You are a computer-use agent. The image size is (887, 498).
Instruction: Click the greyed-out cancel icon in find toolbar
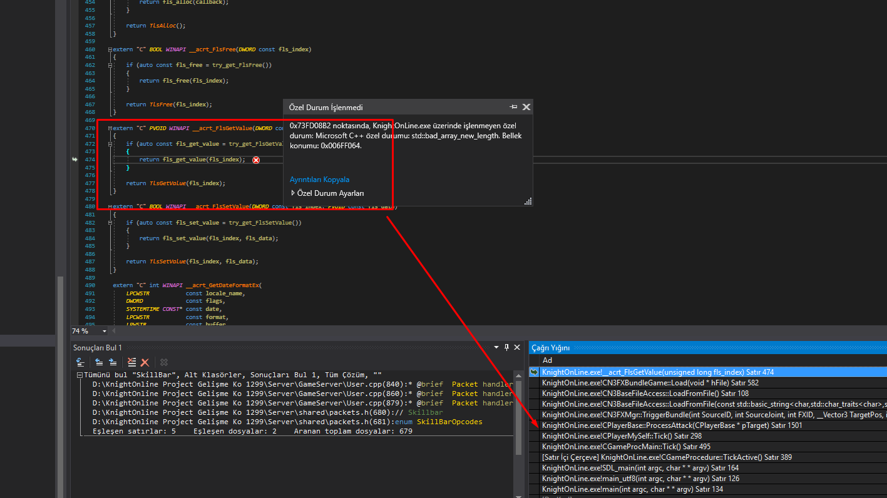(x=164, y=362)
